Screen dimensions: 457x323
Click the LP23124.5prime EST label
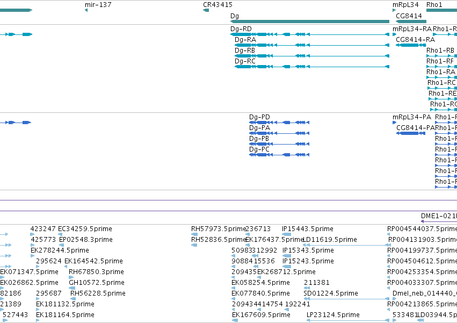point(333,315)
